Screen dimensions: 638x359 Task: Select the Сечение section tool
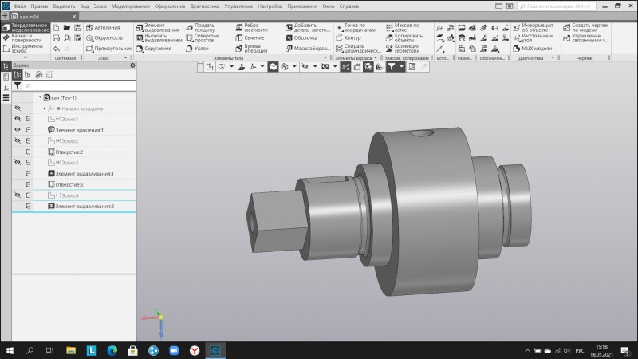click(x=250, y=37)
